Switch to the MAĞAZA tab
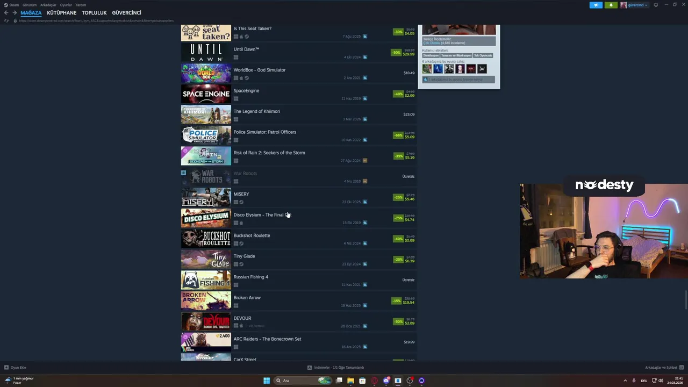Screen dimensions: 688x387 (x=31, y=13)
